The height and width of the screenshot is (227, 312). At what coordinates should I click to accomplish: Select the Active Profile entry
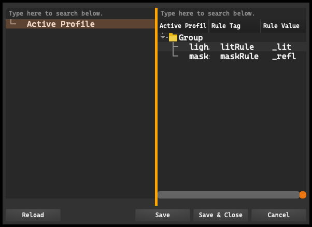click(80, 24)
